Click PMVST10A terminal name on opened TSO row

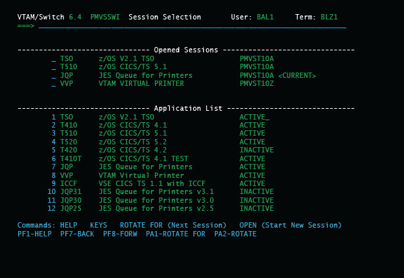257,59
